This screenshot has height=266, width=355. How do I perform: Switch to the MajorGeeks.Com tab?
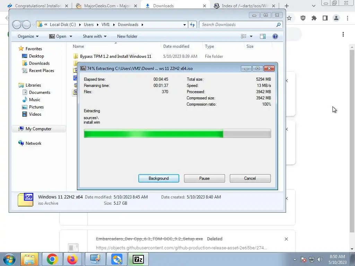[x=107, y=6]
